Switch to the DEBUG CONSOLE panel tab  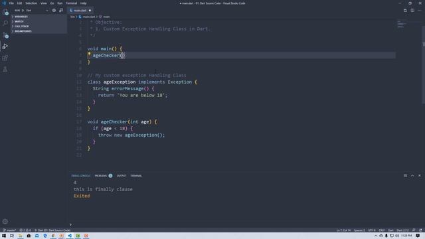[81, 175]
